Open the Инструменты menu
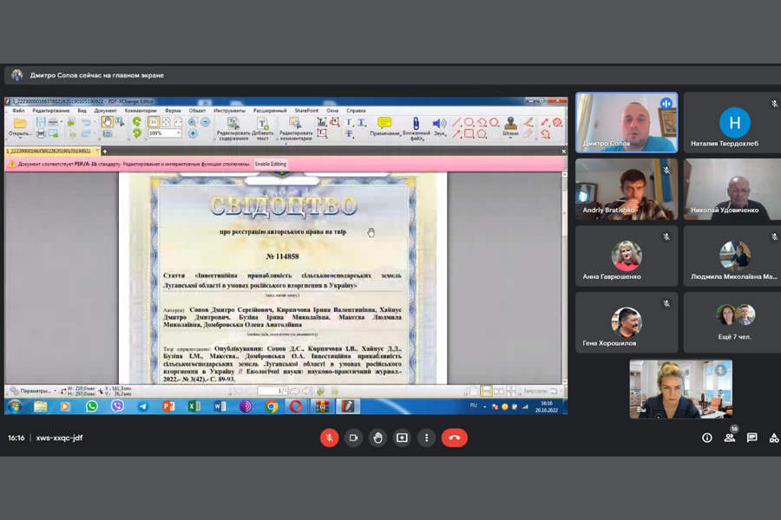The width and height of the screenshot is (781, 520). (x=229, y=110)
